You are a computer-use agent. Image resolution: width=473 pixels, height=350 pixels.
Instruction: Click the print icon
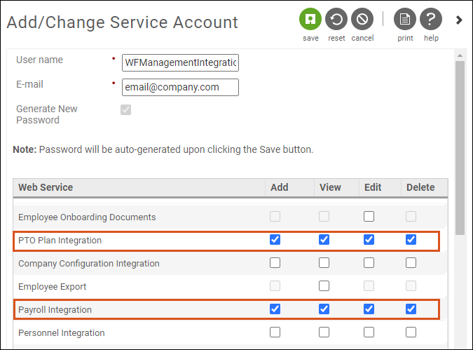click(x=405, y=20)
